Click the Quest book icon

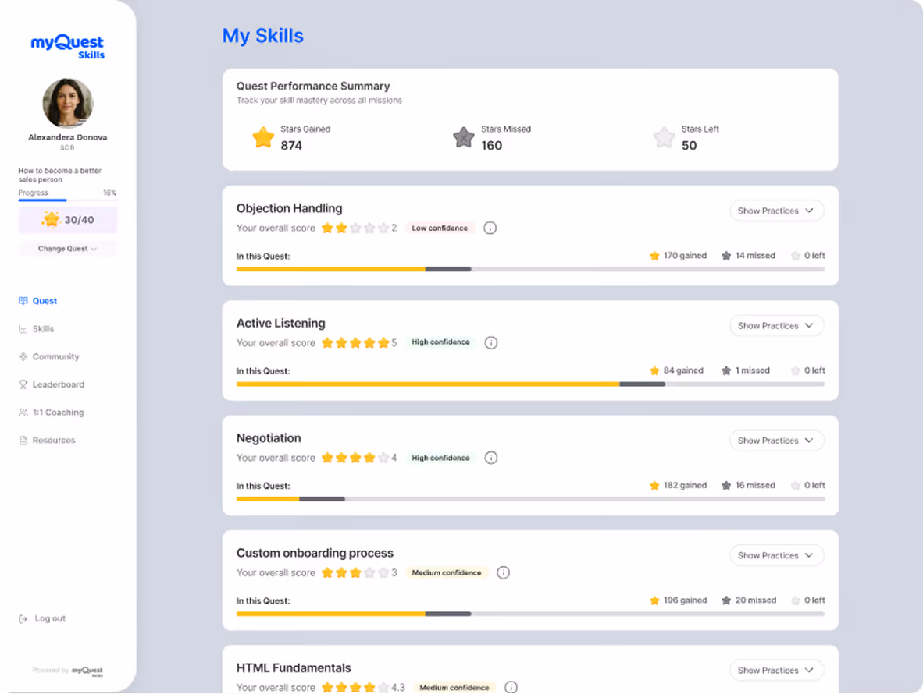[x=23, y=301]
